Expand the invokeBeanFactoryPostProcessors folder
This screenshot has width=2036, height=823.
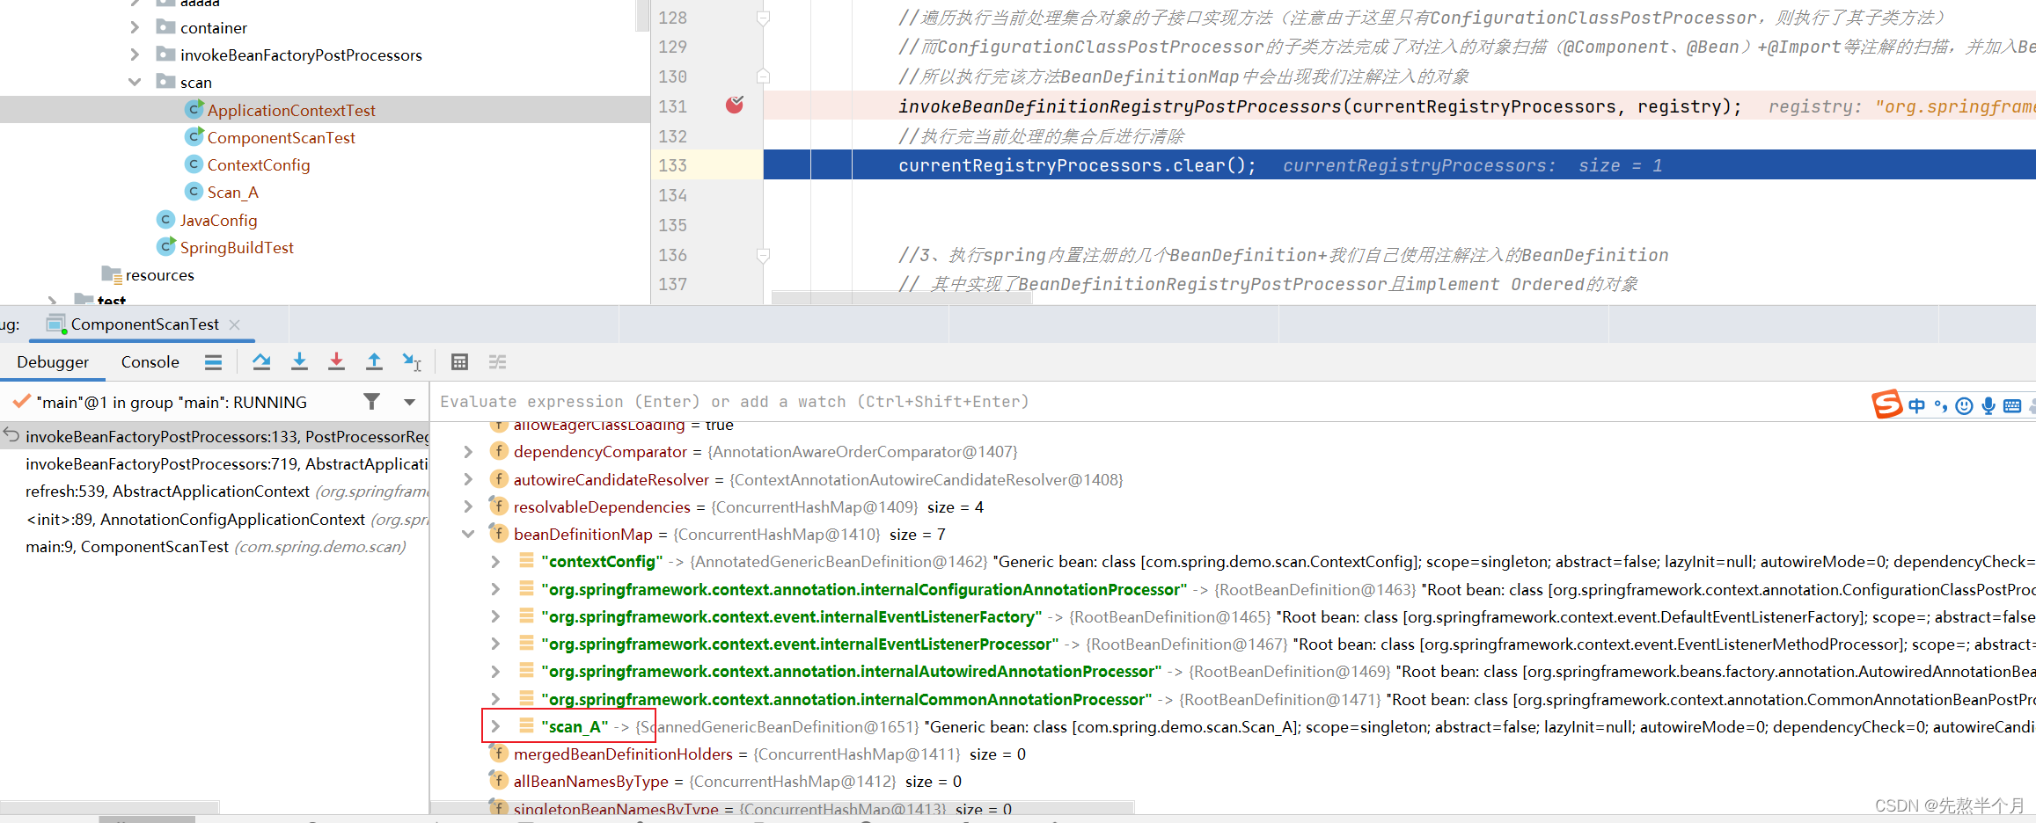135,55
